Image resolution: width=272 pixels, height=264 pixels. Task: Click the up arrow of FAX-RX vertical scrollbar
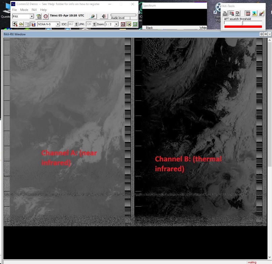269,40
